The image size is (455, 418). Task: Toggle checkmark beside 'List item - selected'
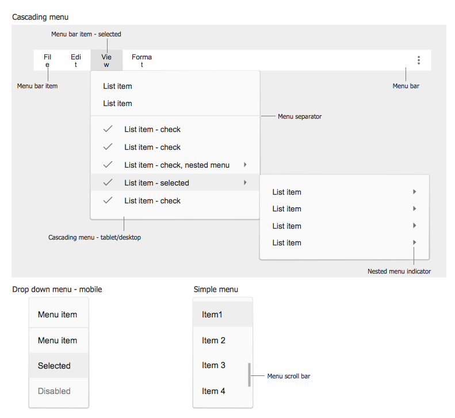[108, 183]
